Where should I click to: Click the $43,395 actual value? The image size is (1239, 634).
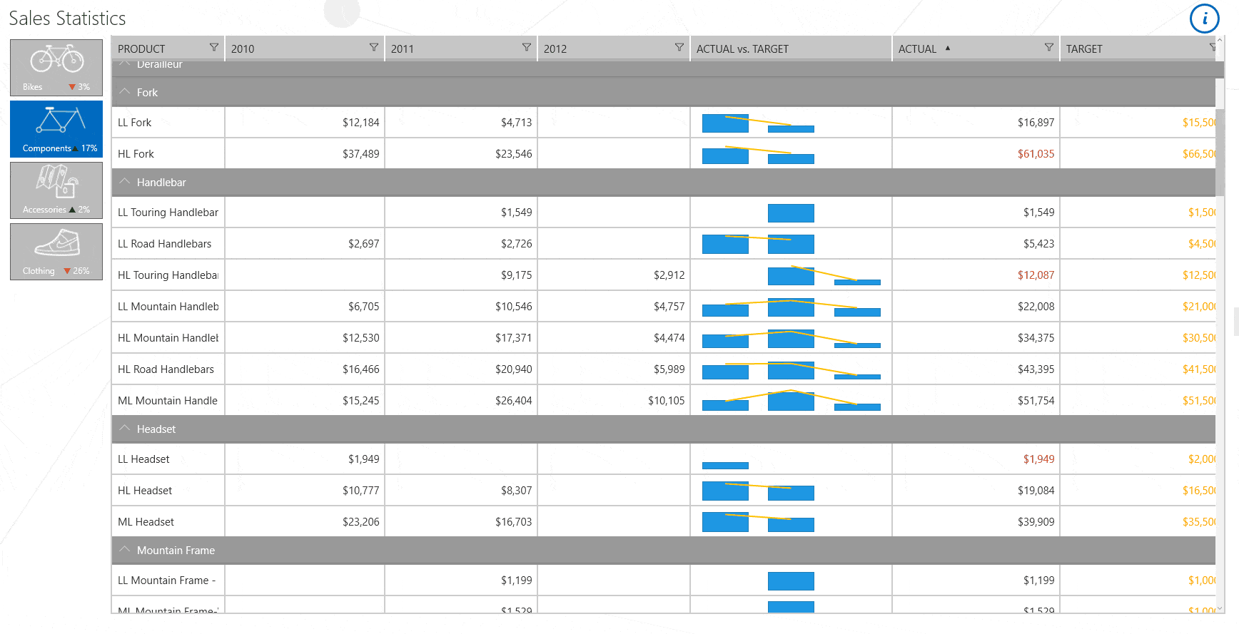[1036, 369]
